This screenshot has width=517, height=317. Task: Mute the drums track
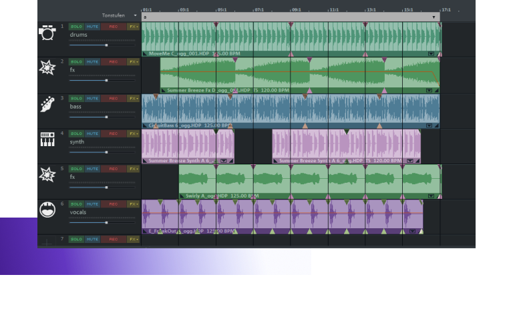click(x=92, y=27)
